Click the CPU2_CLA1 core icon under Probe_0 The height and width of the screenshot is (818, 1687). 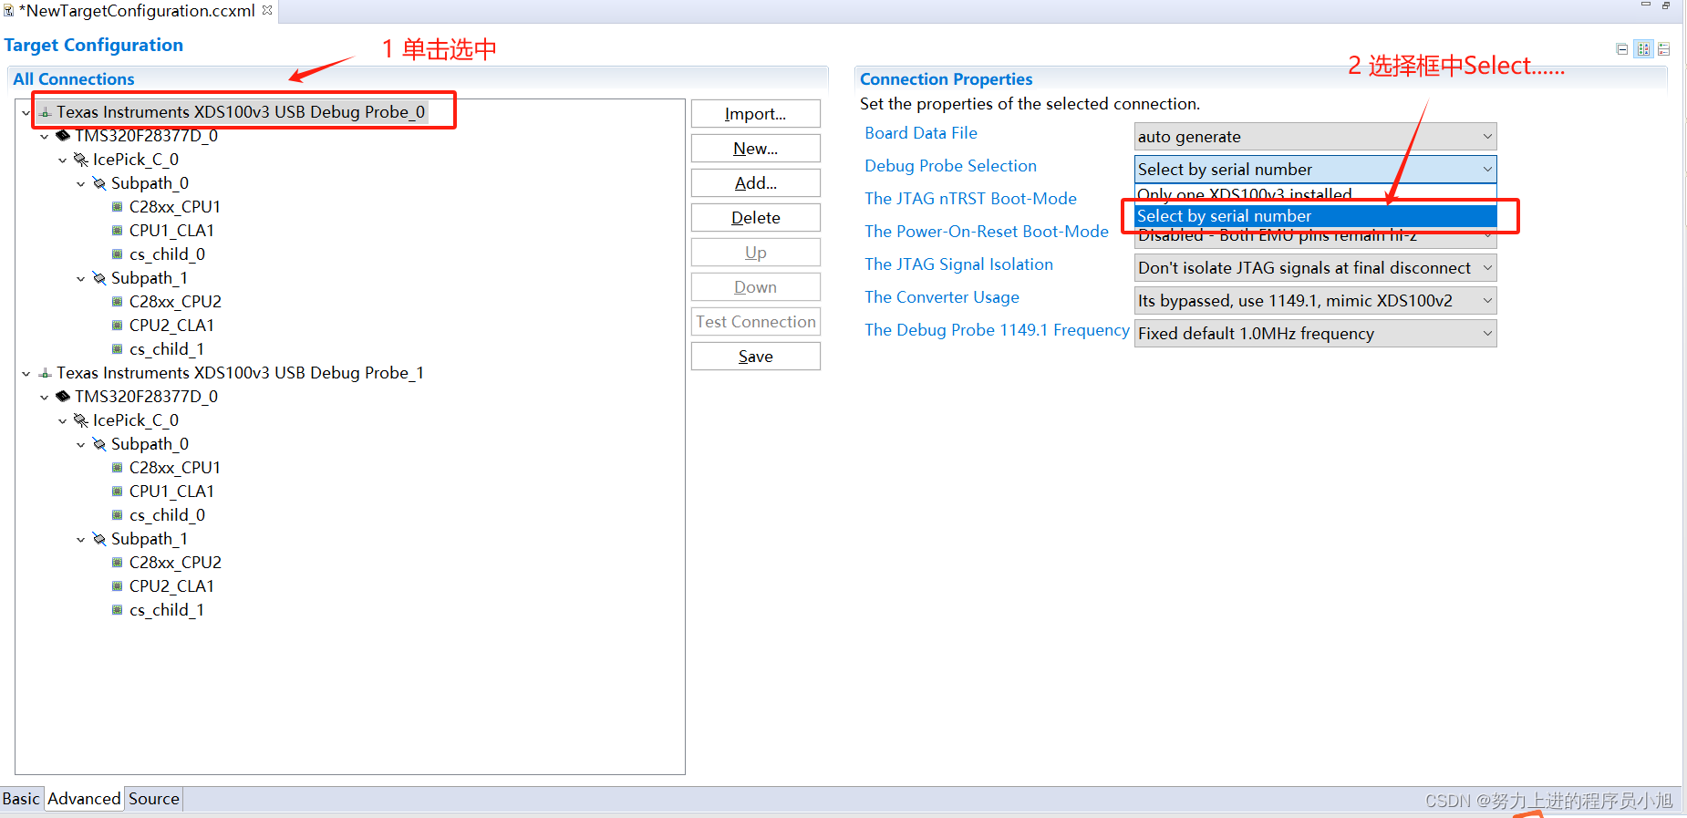[x=117, y=326]
